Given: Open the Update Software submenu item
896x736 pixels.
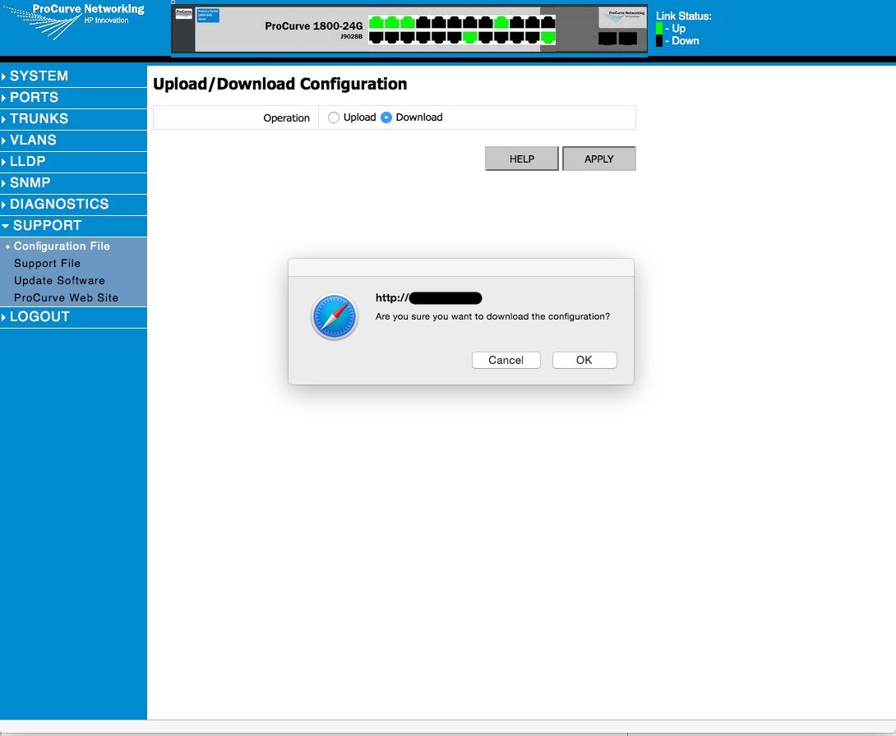Looking at the screenshot, I should click(59, 280).
